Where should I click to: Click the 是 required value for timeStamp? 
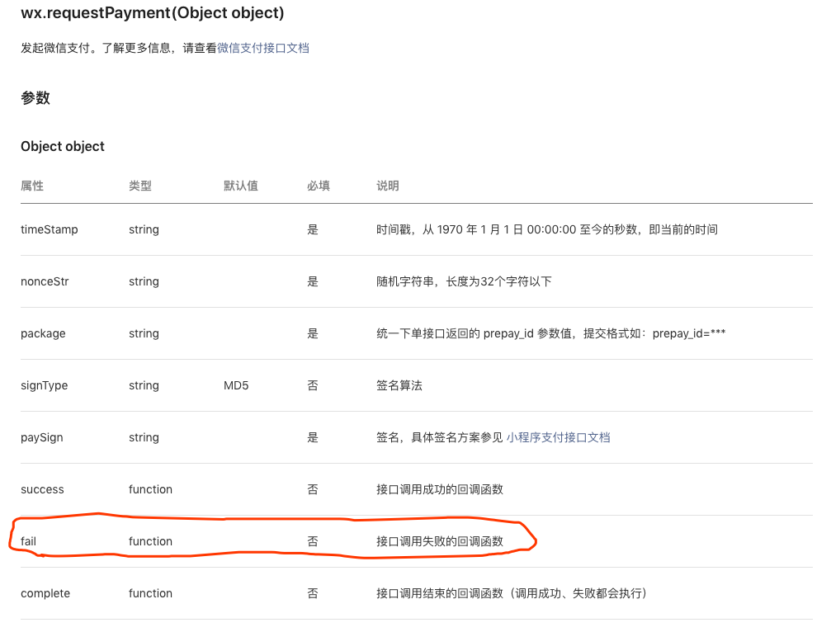tap(313, 229)
